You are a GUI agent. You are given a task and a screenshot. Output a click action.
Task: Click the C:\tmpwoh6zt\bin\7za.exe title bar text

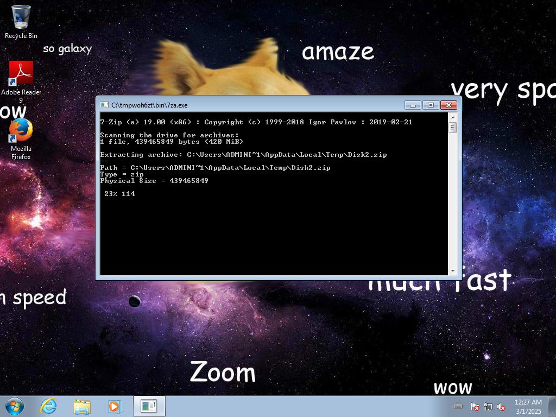pyautogui.click(x=149, y=105)
